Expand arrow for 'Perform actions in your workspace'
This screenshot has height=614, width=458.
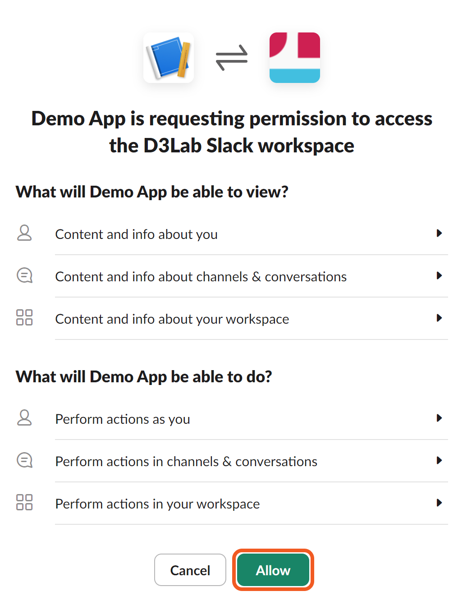[439, 503]
